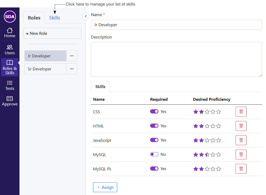The image size is (266, 195).
Task: Toggle HTML required switch
Action: (154, 126)
